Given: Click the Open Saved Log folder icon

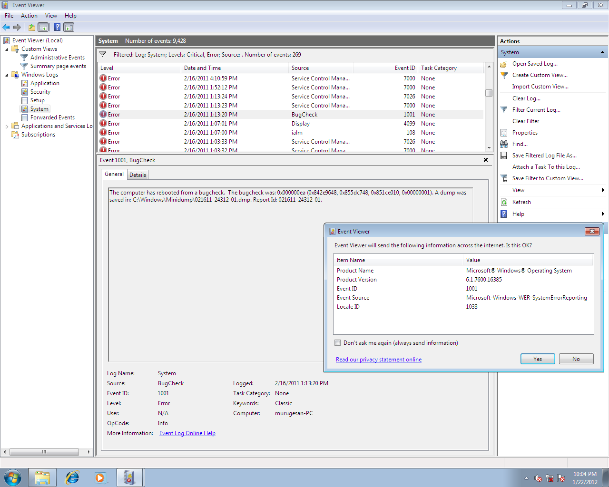Looking at the screenshot, I should (x=504, y=64).
